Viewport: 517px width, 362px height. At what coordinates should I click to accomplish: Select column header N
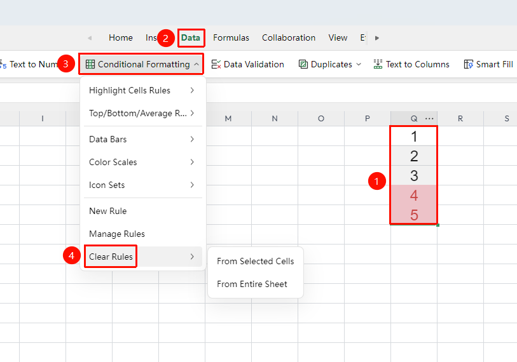coord(275,119)
